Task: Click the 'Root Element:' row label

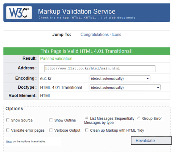Action: click(x=22, y=96)
